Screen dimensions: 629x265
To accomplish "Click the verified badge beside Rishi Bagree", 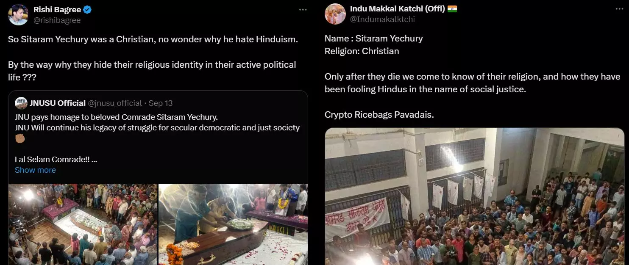I will 87,10.
